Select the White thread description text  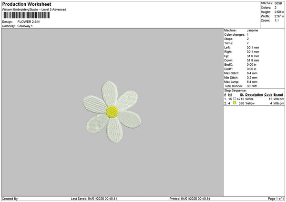pyautogui.click(x=249, y=99)
